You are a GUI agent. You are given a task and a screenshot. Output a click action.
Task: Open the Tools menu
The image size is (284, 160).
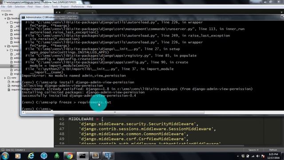[55, 7]
